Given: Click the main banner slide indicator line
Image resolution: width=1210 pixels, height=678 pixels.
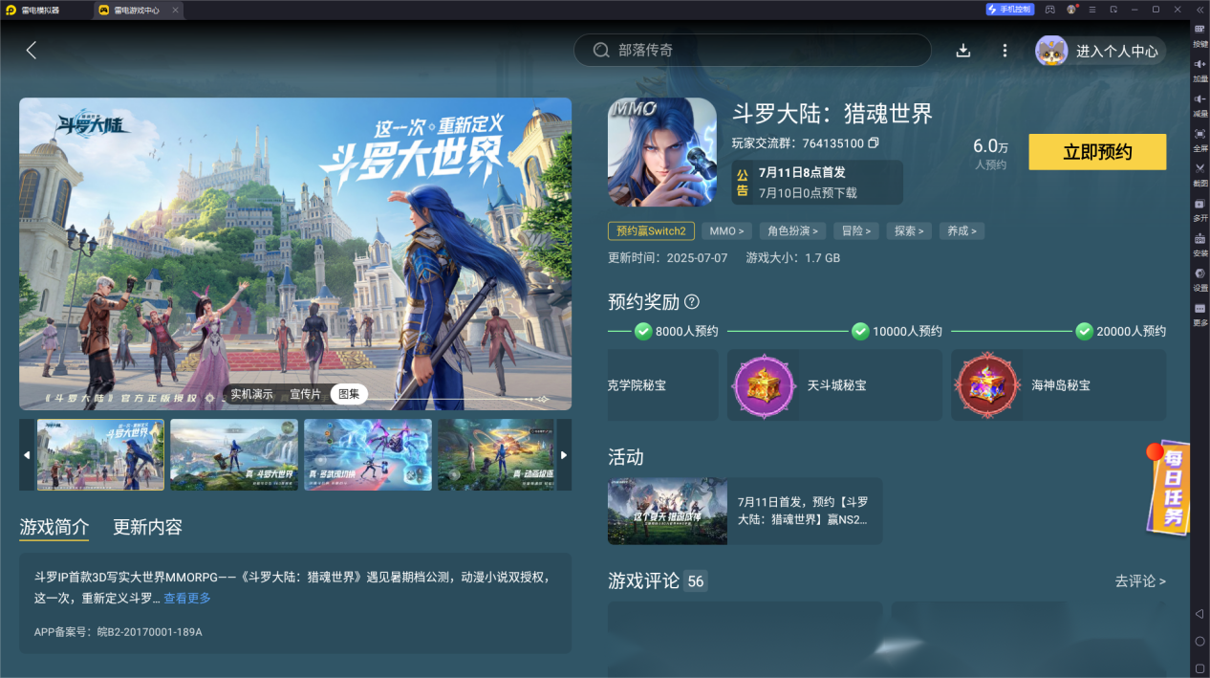Looking at the screenshot, I should [459, 398].
